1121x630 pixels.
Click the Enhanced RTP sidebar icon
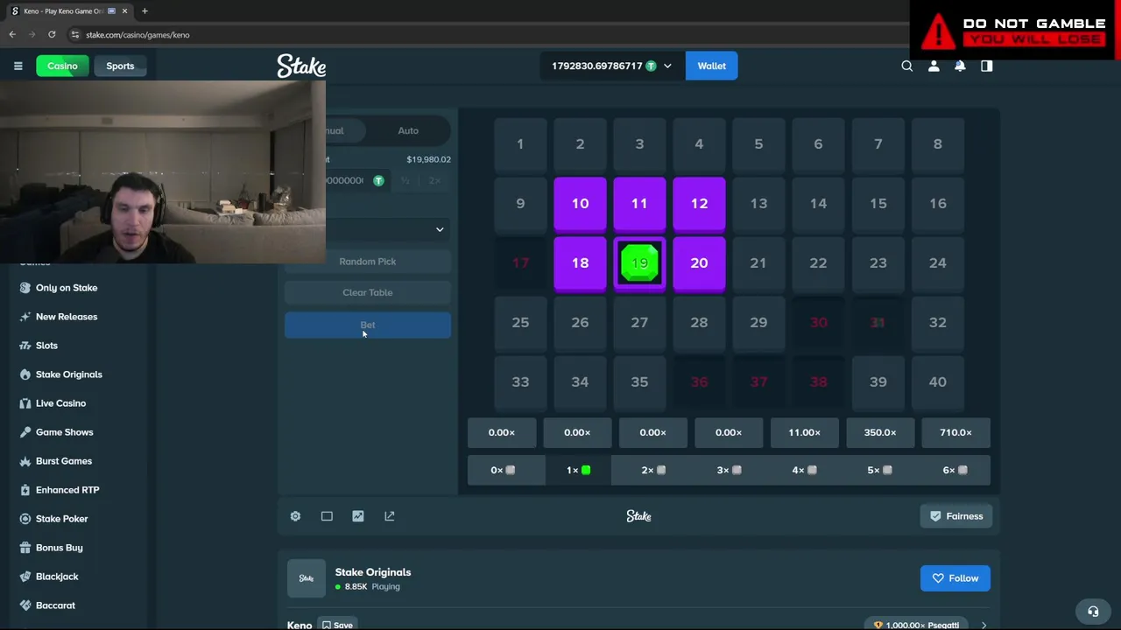click(25, 490)
